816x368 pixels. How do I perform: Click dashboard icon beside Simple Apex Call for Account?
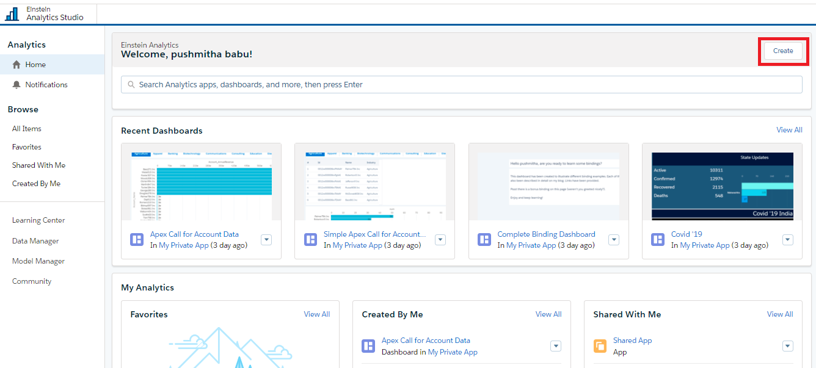[x=311, y=239]
